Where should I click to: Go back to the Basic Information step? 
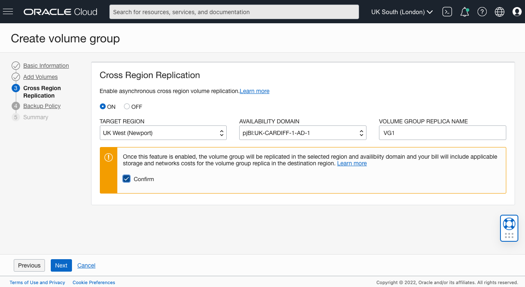point(46,66)
